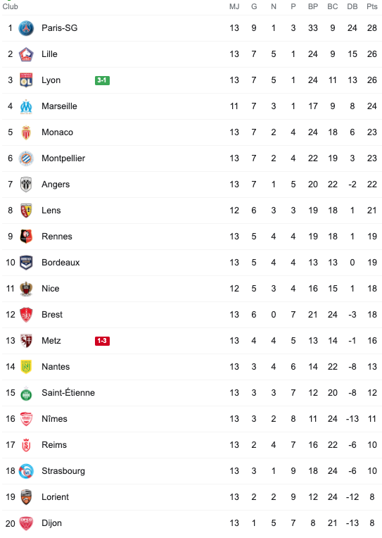
Task: Open the red 1-3 score badge
Action: [102, 341]
